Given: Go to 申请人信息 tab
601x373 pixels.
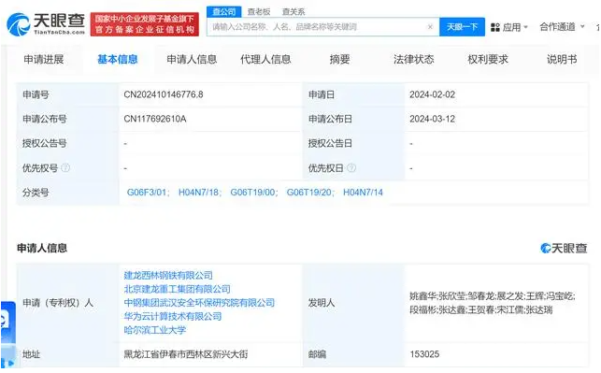Looking at the screenshot, I should pyautogui.click(x=192, y=60).
